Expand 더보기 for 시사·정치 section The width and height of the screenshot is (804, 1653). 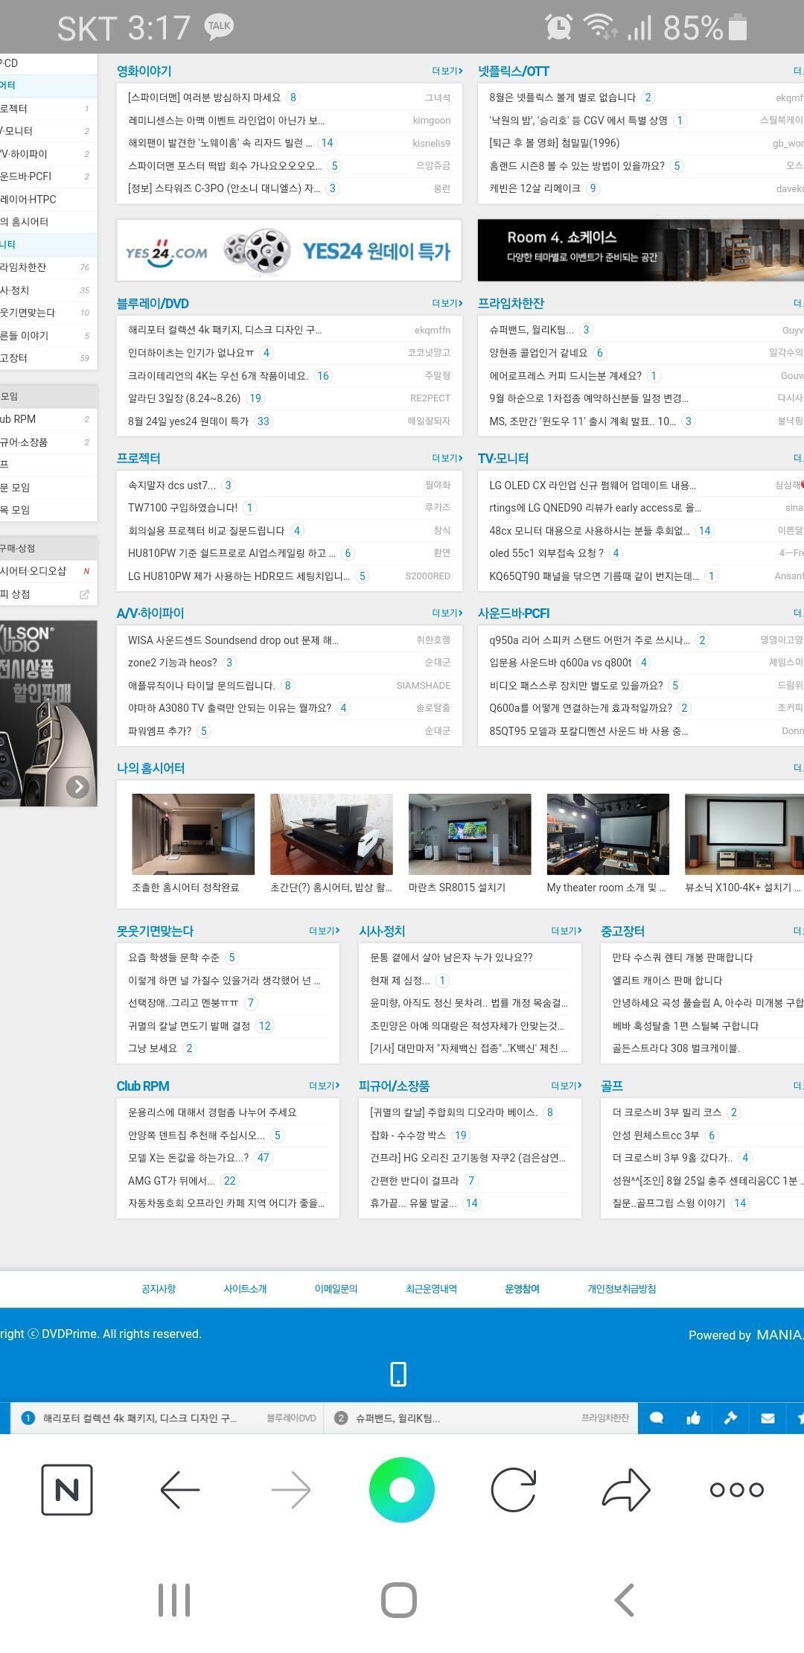pos(567,931)
